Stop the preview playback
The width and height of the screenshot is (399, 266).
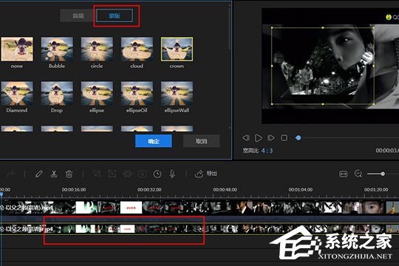tap(284, 138)
